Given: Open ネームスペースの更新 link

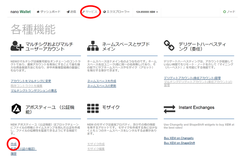Looking at the screenshot, I should tap(102, 86).
